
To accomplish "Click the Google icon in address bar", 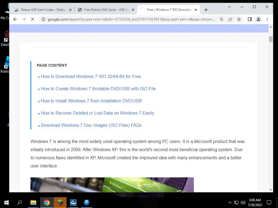I will (222, 19).
